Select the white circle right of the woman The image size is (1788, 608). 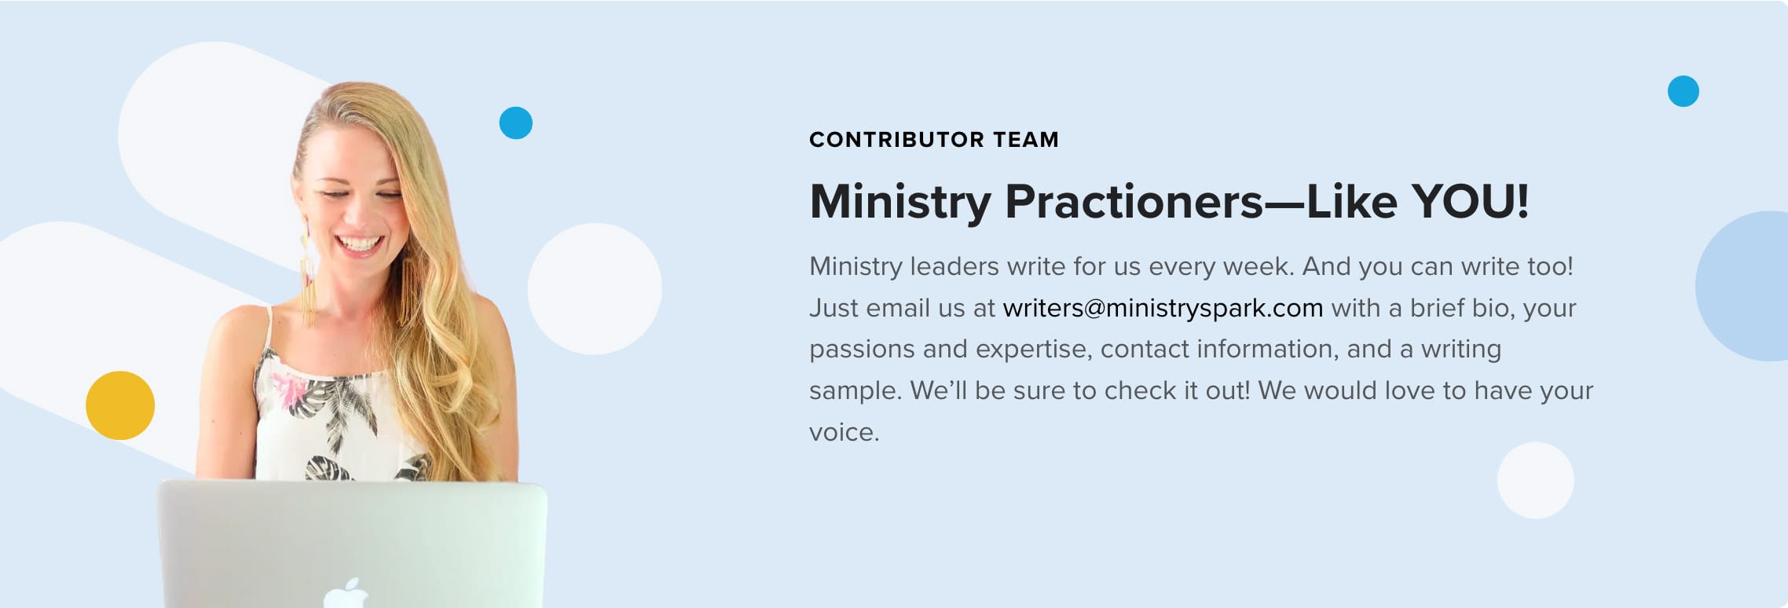point(595,289)
